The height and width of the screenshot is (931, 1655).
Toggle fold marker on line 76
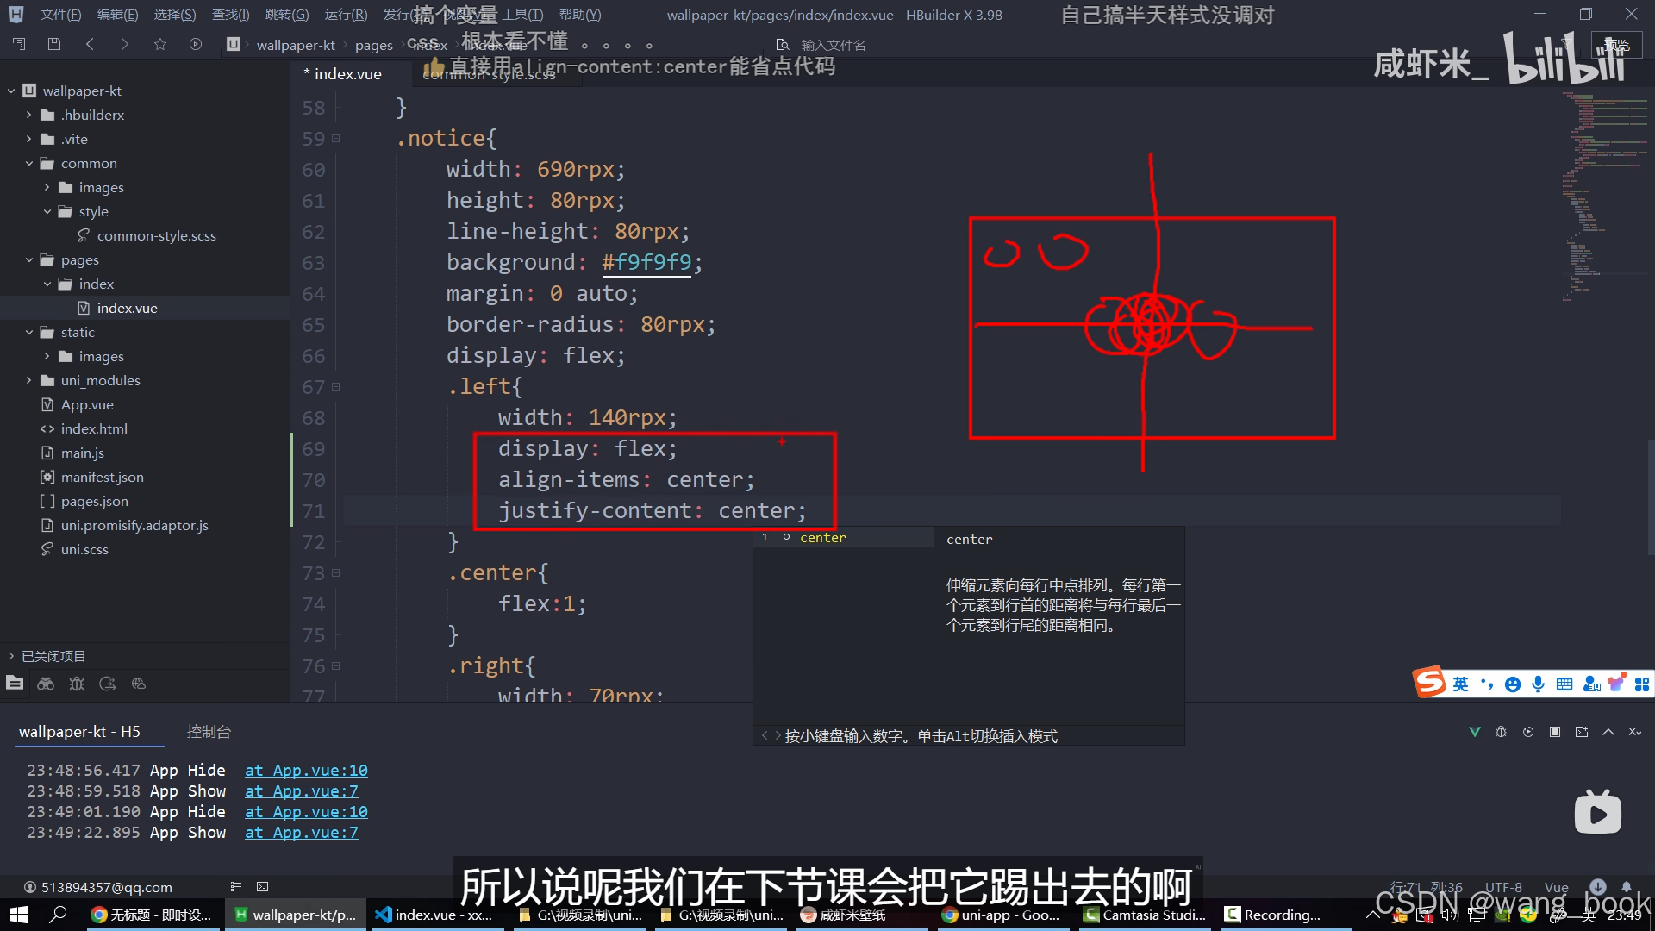(x=336, y=665)
